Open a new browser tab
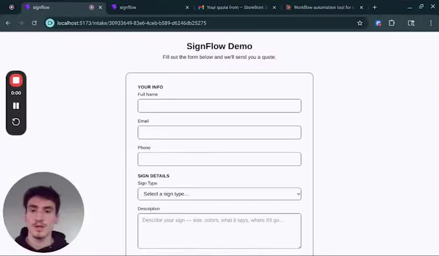The image size is (439, 256). point(375,7)
